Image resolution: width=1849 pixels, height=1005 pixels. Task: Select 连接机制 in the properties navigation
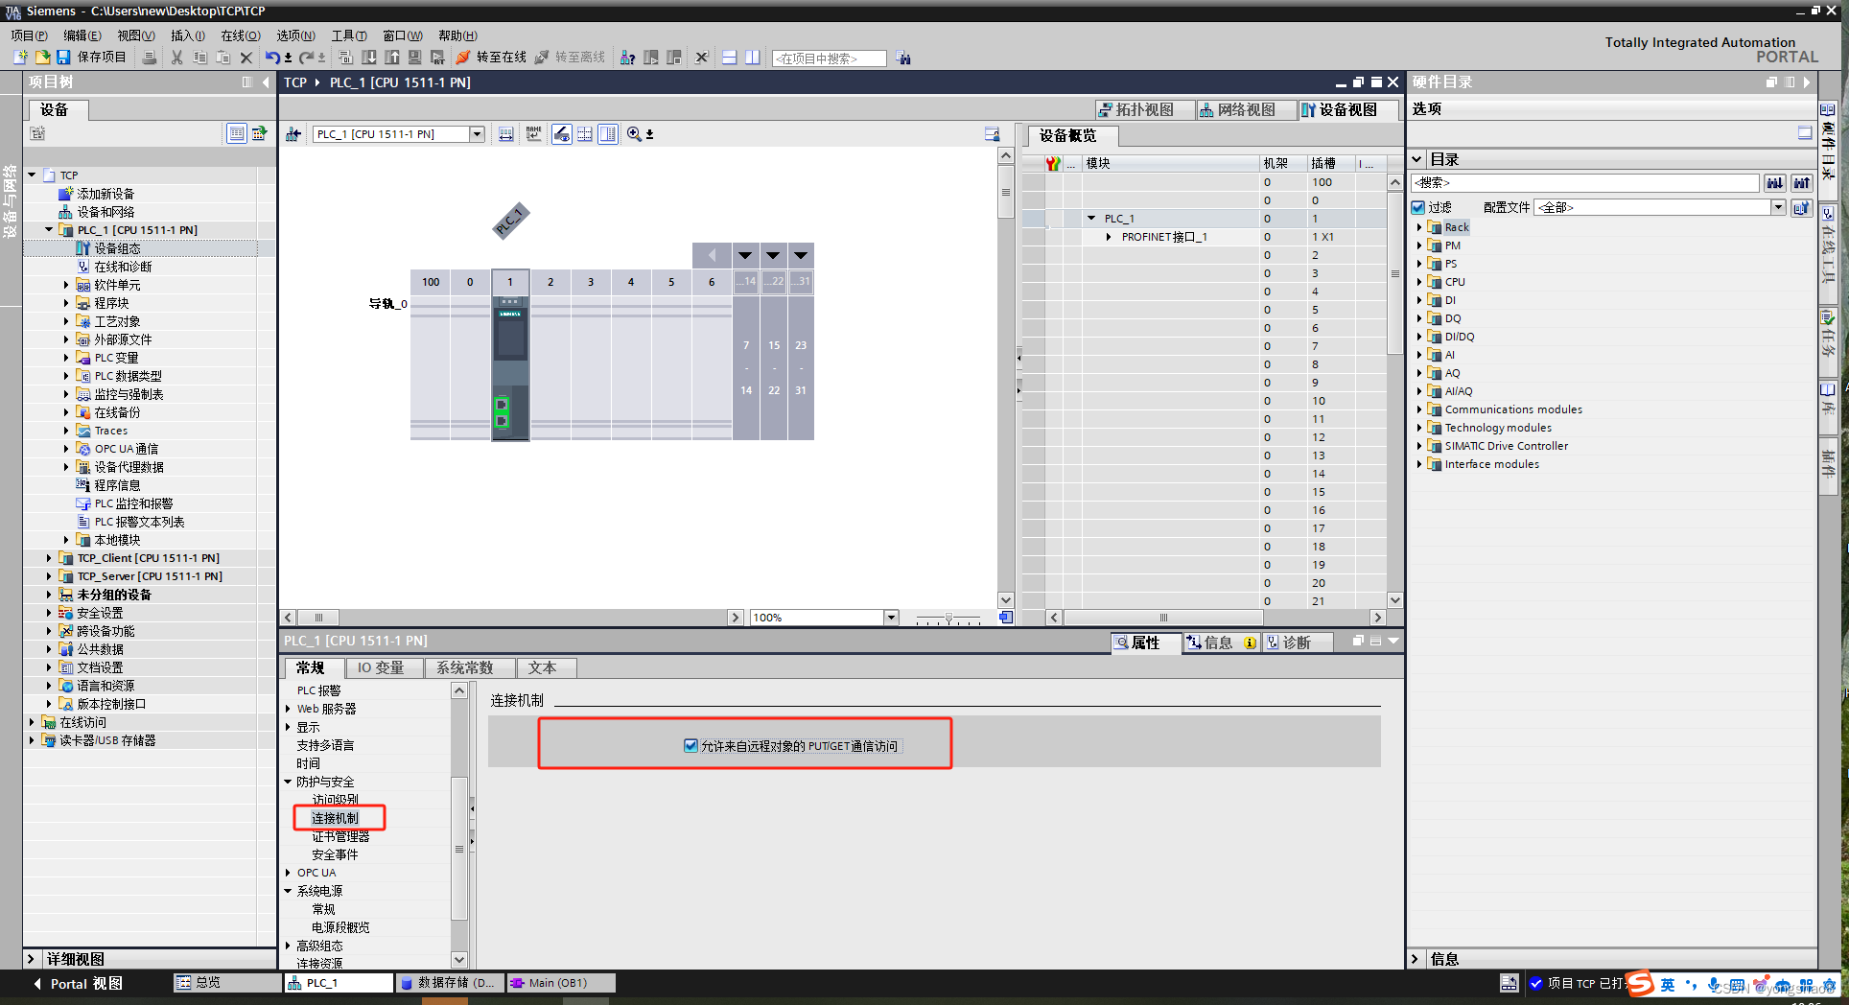pos(335,818)
